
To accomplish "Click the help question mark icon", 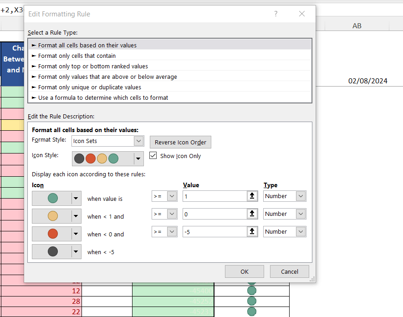I will point(276,14).
